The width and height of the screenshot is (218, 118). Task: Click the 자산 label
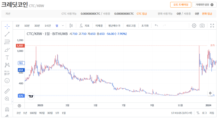click(x=8, y=14)
